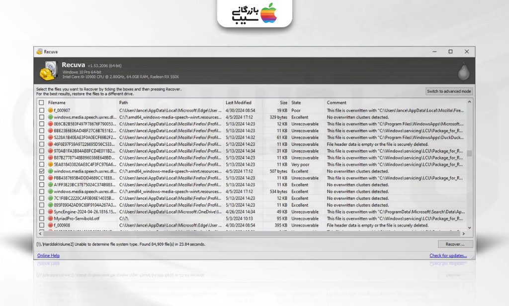This screenshot has height=306, width=509.
Task: Click the 534 bytes size cell
Action: [x=278, y=192]
